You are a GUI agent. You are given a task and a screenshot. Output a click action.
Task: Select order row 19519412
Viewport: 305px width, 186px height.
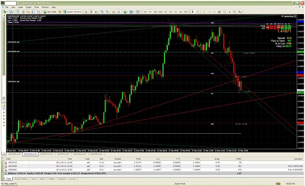click(x=154, y=163)
